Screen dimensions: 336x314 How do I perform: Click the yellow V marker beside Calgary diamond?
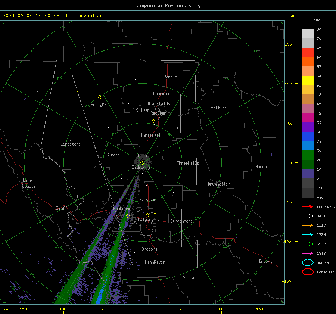point(155,214)
